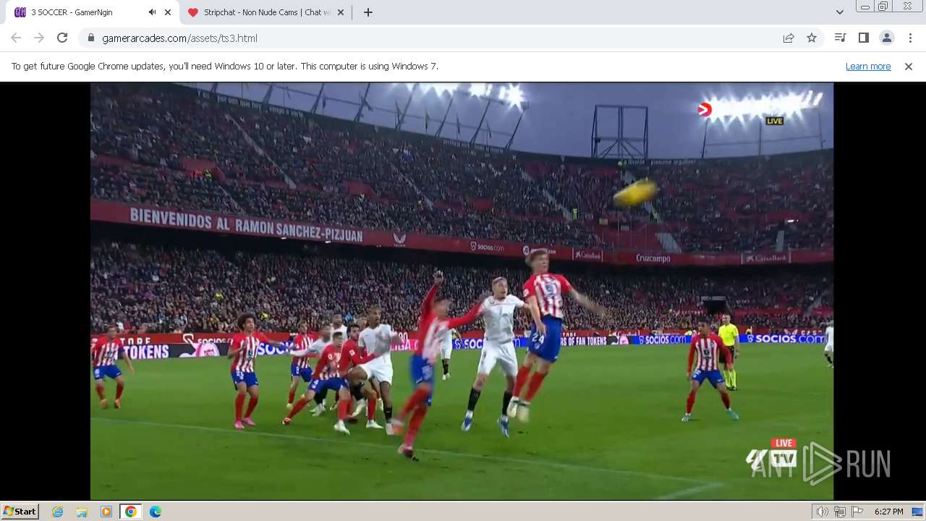Select the gamerarcades.com address bar URL
Image resolution: width=926 pixels, height=521 pixels.
click(x=179, y=38)
